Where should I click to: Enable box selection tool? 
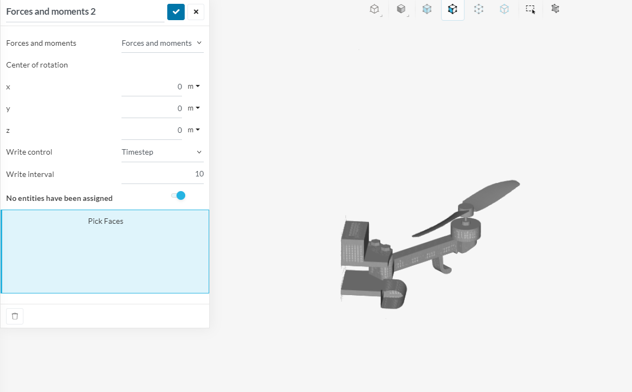pos(531,9)
